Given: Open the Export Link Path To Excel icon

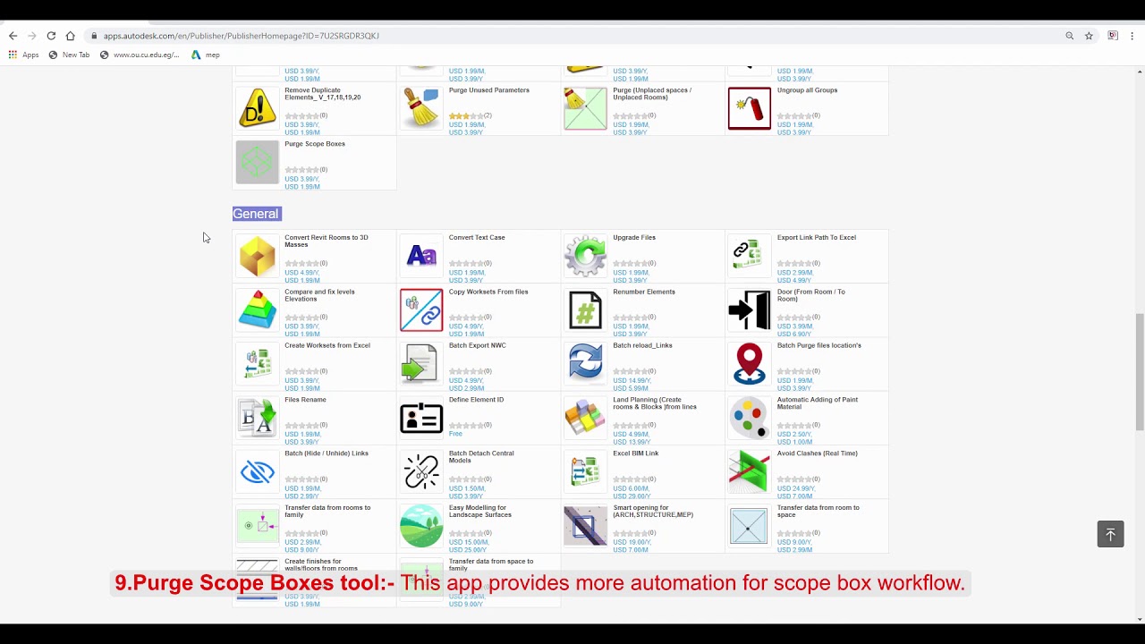Looking at the screenshot, I should pos(749,256).
